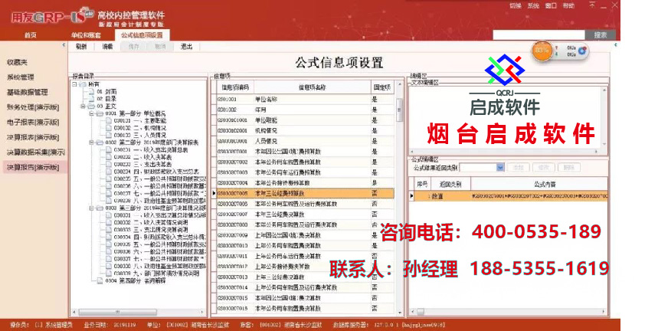Select the 本年公务接待费预算数 row

point(305,183)
